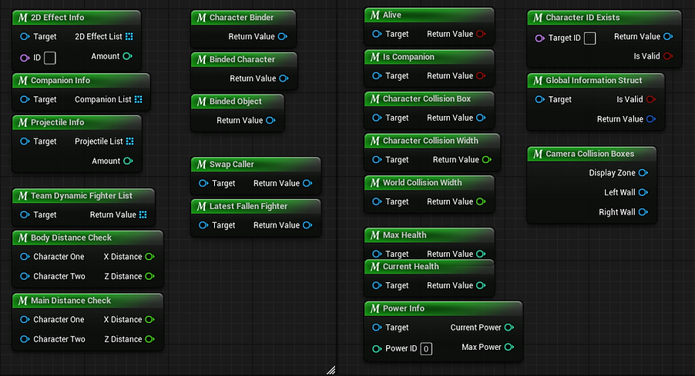Viewport: 695px width, 376px height.
Task: Click Return Value pin on Binded Object node
Action: pyautogui.click(x=270, y=120)
